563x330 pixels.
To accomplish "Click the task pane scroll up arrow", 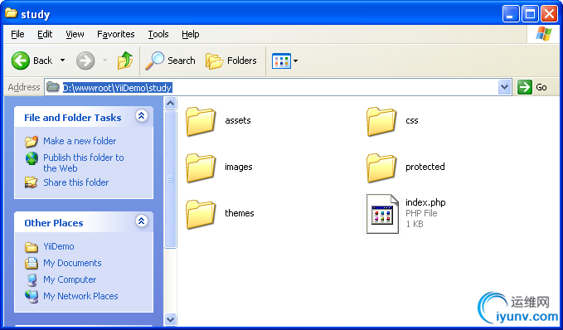I will coord(170,104).
